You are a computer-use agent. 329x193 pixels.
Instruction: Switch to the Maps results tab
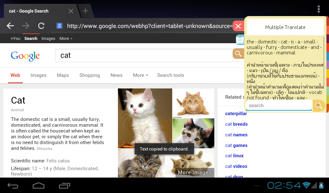pos(63,75)
